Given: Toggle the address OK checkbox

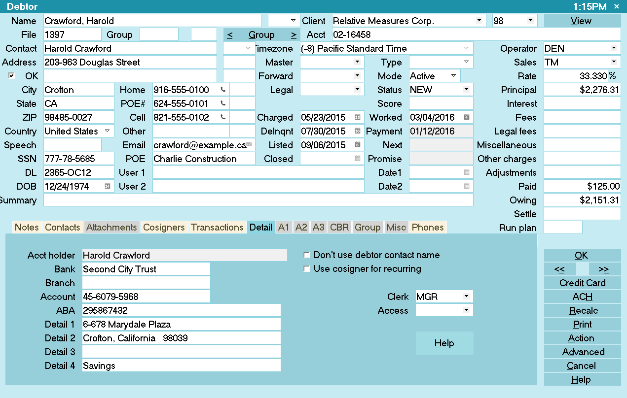Looking at the screenshot, I should coord(12,76).
